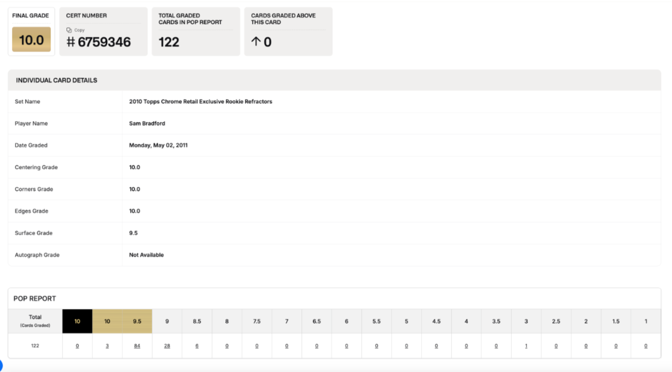
Task: Click the cert number 6759346 text
Action: click(x=104, y=42)
